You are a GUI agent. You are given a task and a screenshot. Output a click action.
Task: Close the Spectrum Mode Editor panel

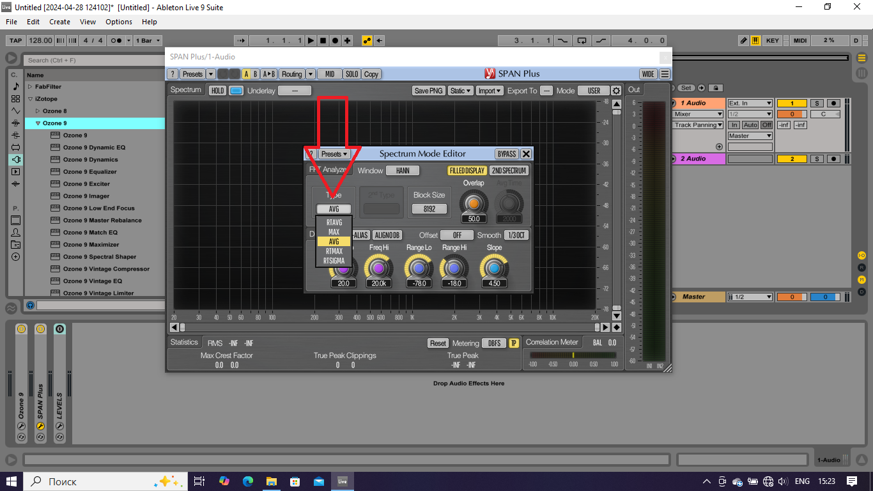pos(526,154)
